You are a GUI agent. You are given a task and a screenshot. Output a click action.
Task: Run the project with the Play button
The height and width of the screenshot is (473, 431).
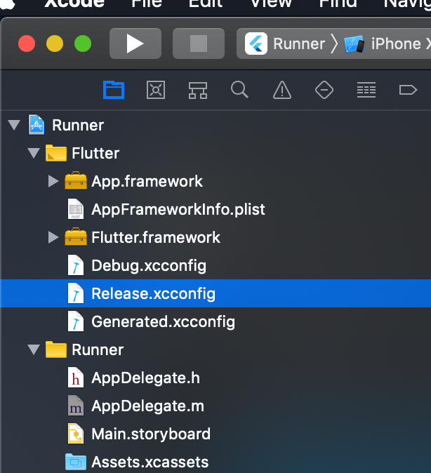point(135,44)
